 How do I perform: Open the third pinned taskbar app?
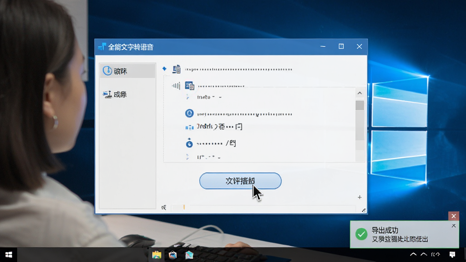[189, 255]
